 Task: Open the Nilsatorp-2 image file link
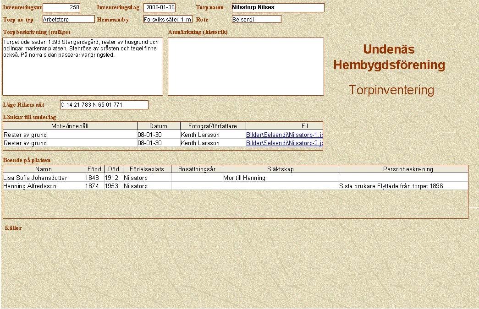click(x=284, y=143)
